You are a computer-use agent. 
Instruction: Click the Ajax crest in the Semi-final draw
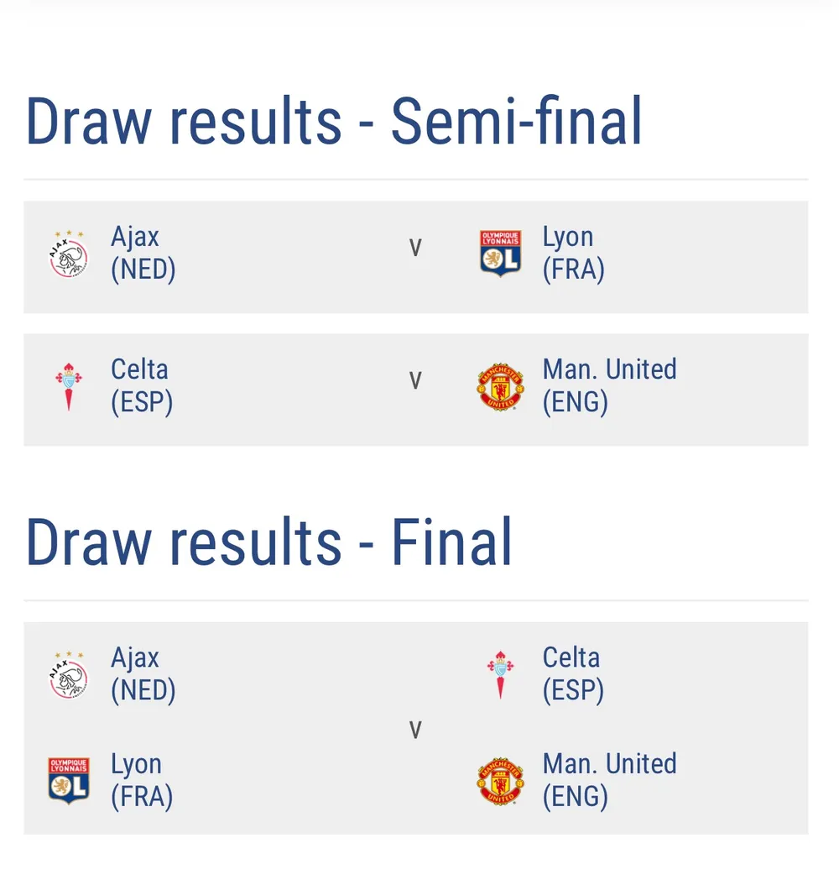click(69, 254)
